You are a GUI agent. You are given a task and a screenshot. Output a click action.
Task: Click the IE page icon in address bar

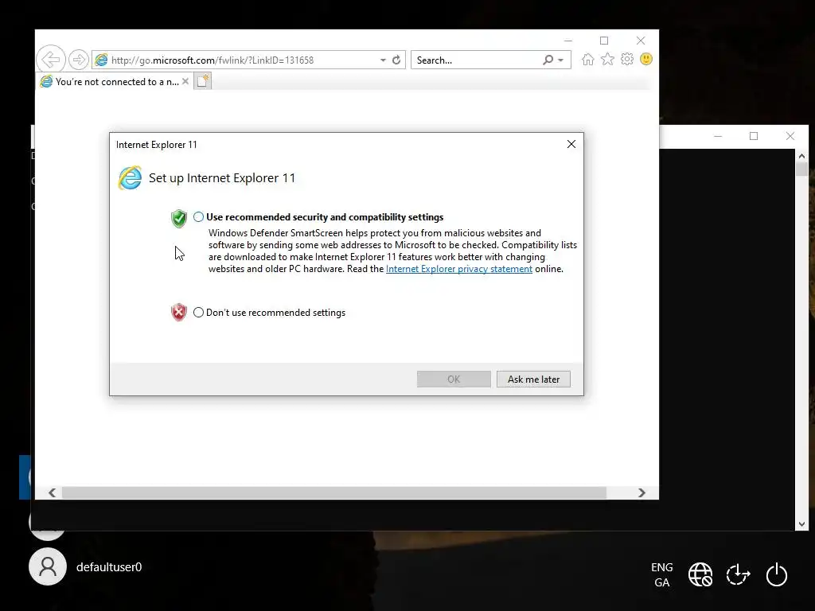(101, 60)
